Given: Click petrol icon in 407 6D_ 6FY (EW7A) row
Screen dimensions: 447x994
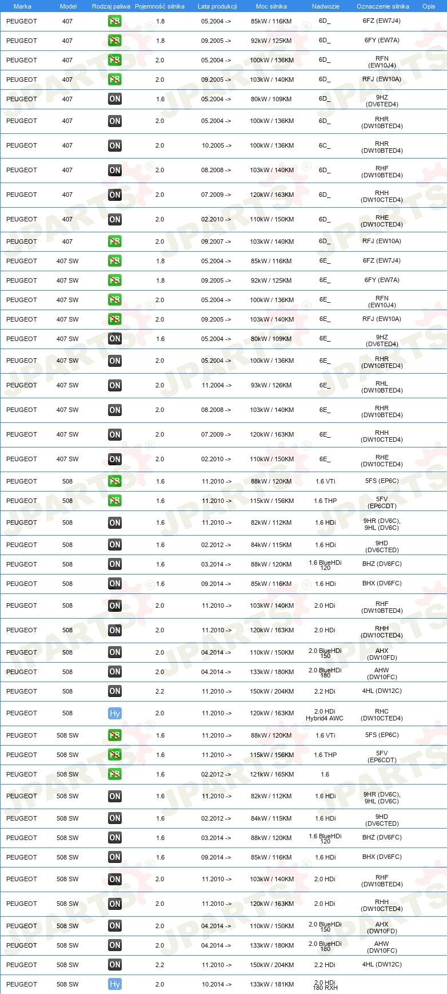Looking at the screenshot, I should pyautogui.click(x=114, y=41).
